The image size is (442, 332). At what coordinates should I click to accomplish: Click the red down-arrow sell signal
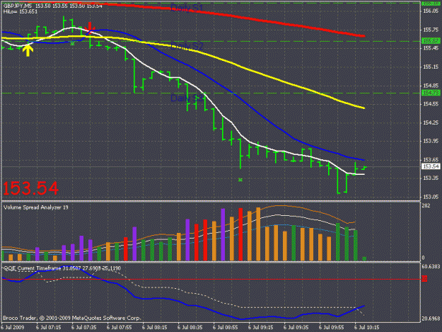pos(90,27)
